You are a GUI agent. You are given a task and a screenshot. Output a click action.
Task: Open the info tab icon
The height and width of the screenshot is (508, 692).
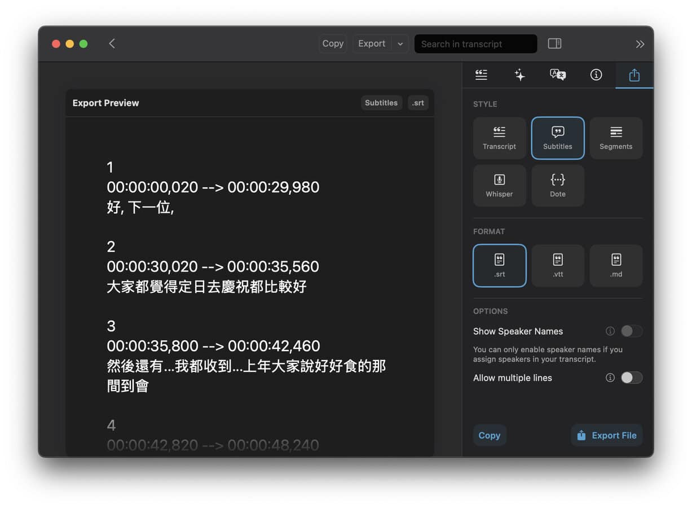(596, 75)
